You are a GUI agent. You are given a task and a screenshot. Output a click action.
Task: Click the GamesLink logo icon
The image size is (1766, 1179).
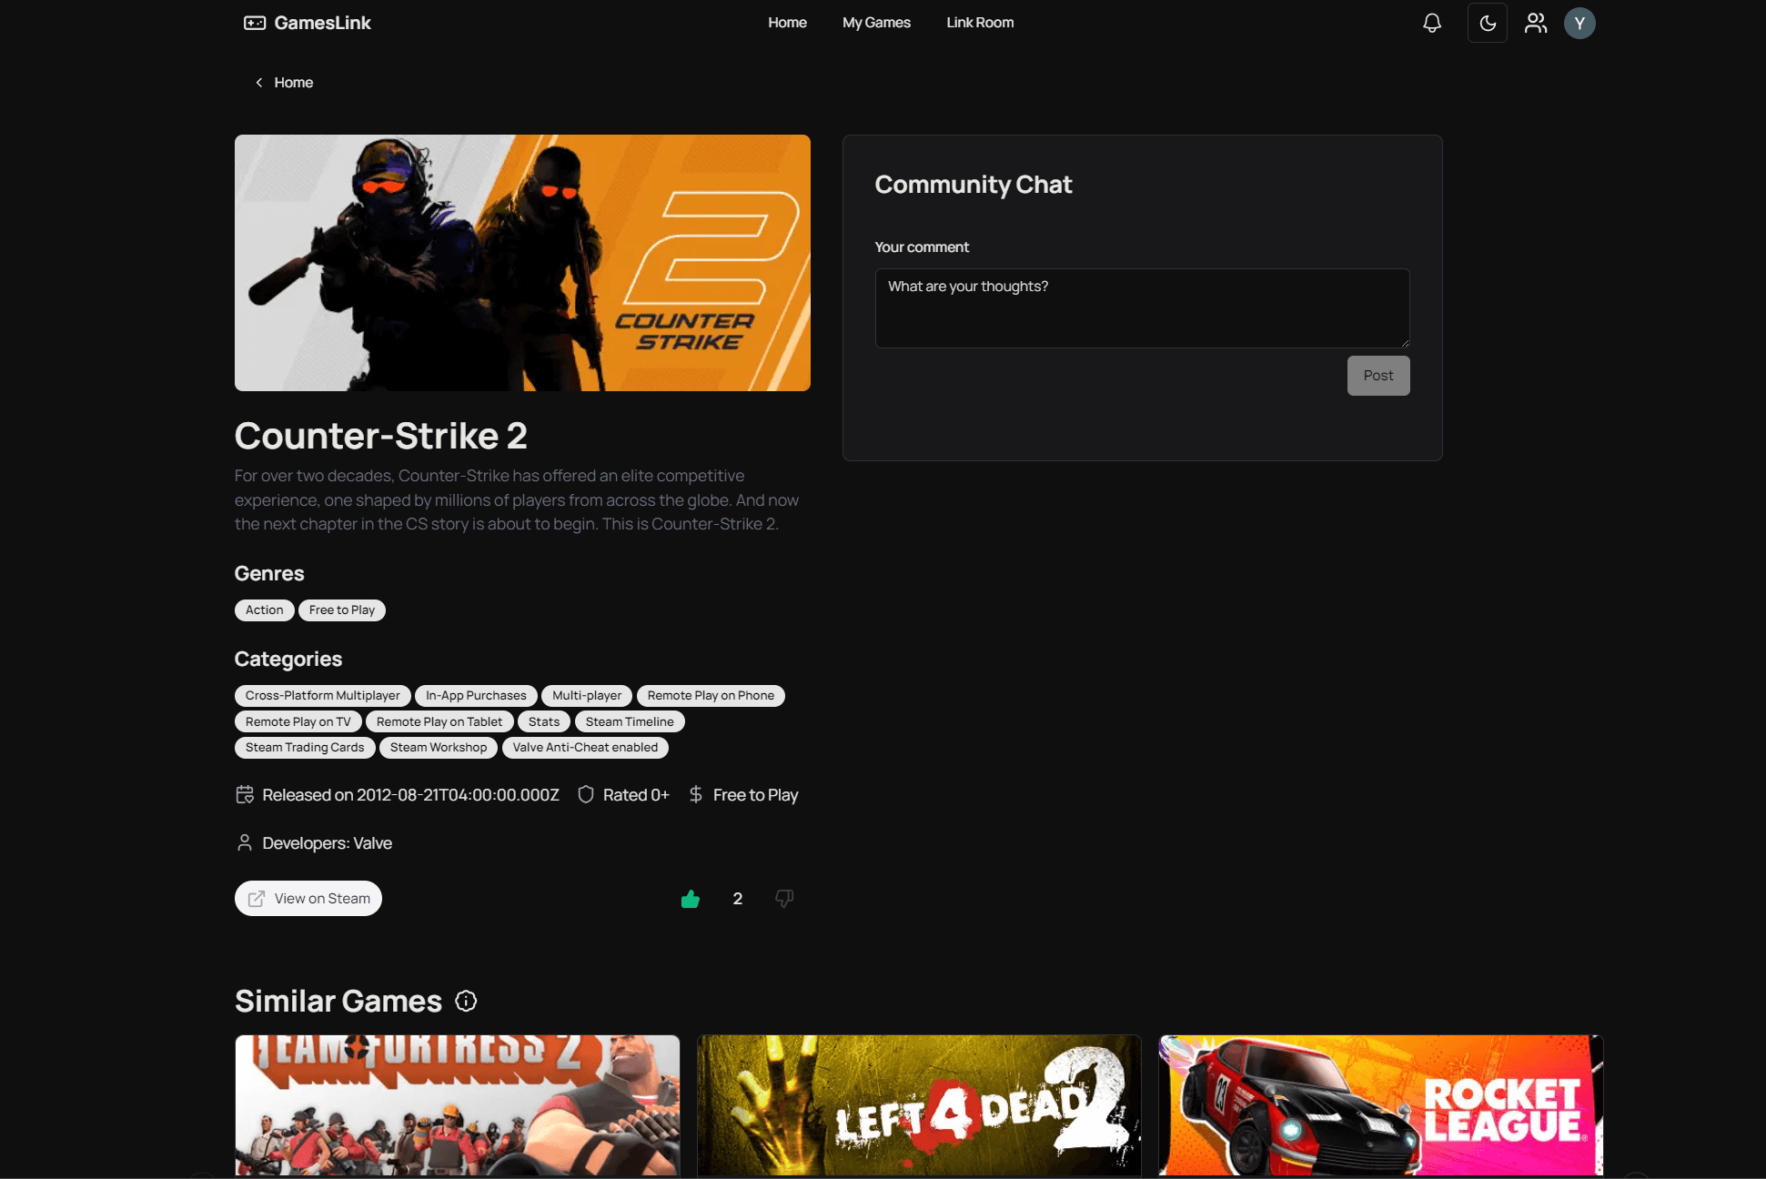tap(253, 23)
